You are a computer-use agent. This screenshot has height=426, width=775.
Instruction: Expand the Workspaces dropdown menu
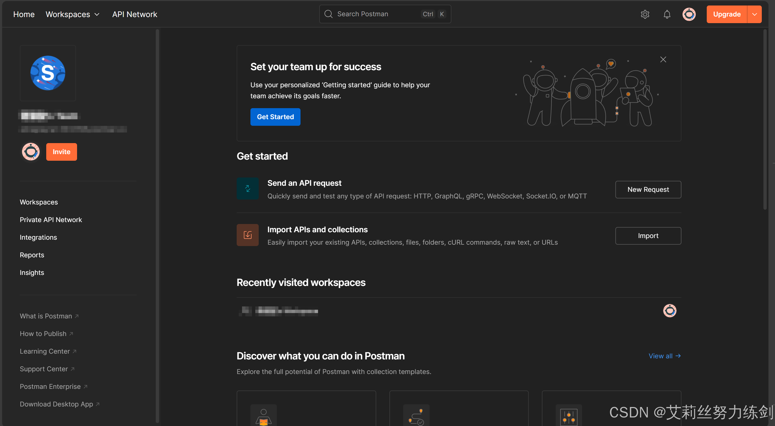point(72,14)
